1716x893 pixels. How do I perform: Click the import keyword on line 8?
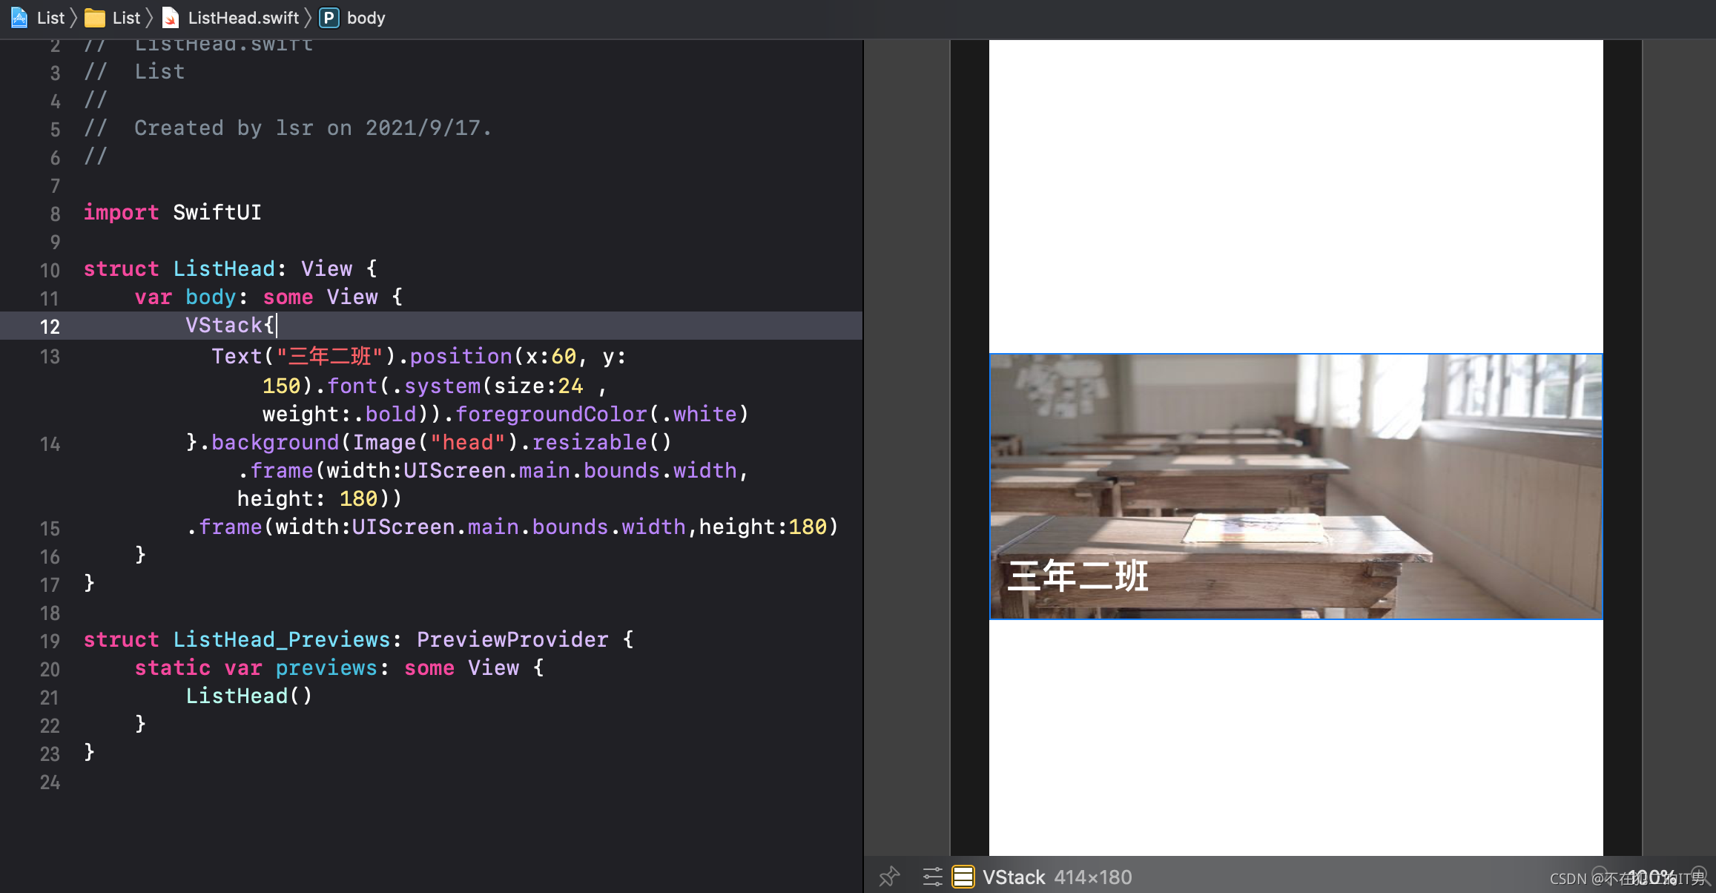click(121, 212)
